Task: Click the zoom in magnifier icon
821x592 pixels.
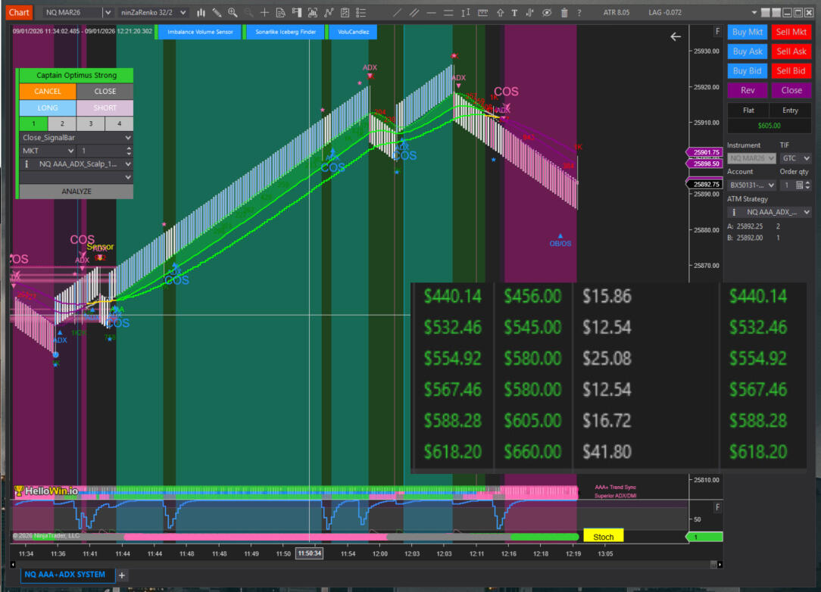Action: click(x=233, y=12)
